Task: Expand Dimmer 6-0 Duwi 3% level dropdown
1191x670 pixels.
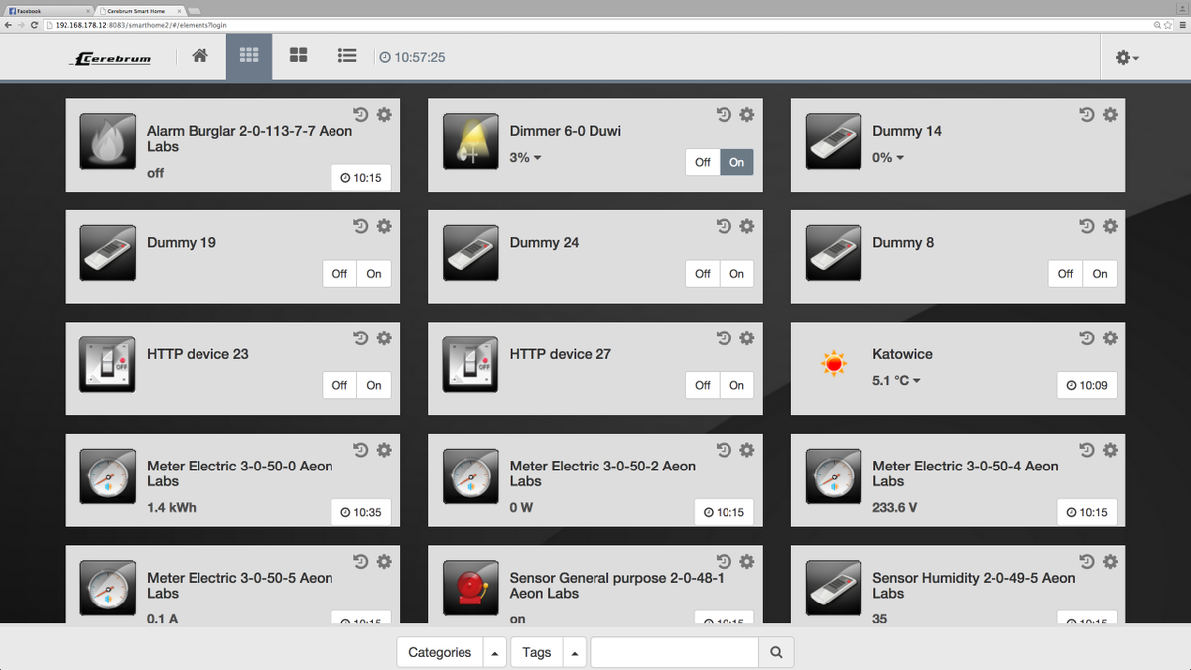Action: 525,158
